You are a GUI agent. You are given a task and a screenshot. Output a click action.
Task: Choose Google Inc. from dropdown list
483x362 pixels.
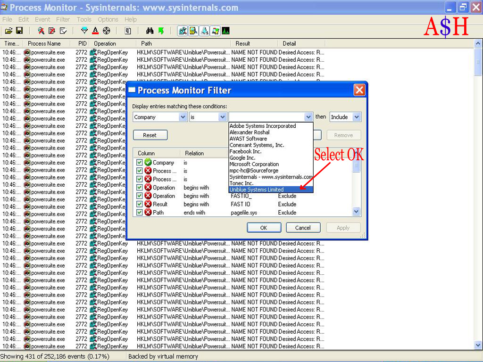[271, 157]
